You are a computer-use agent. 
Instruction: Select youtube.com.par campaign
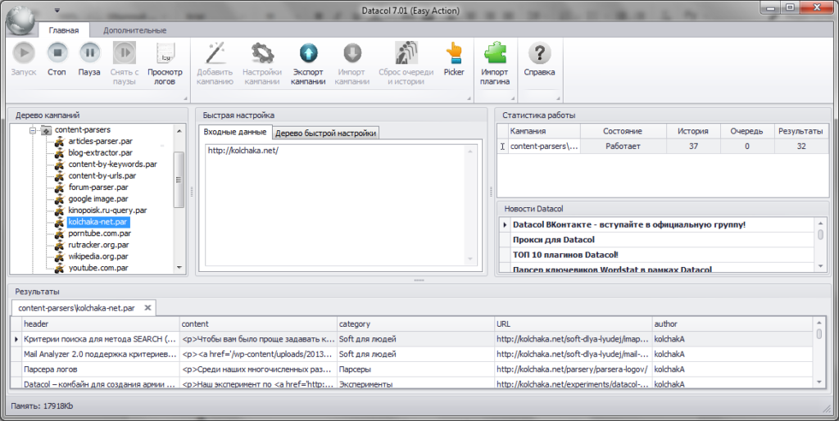point(98,268)
